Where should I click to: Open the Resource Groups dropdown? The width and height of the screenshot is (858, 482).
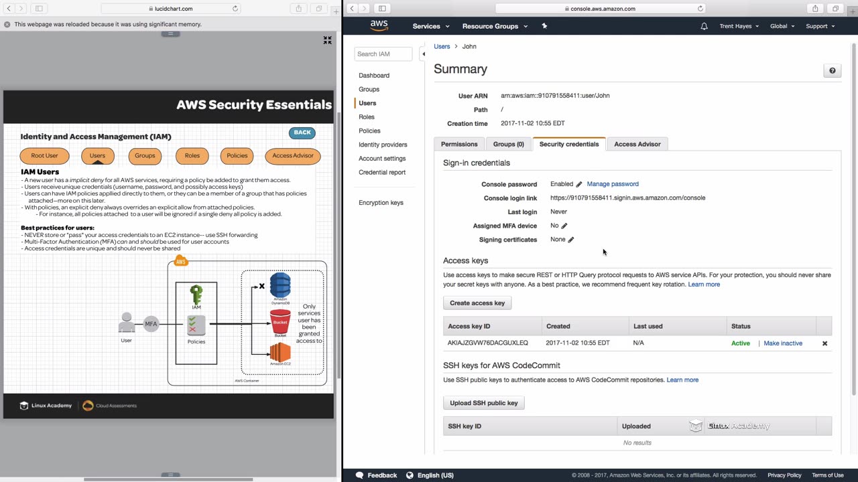point(495,26)
